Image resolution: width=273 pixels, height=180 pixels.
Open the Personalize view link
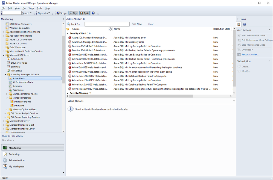click(x=250, y=54)
